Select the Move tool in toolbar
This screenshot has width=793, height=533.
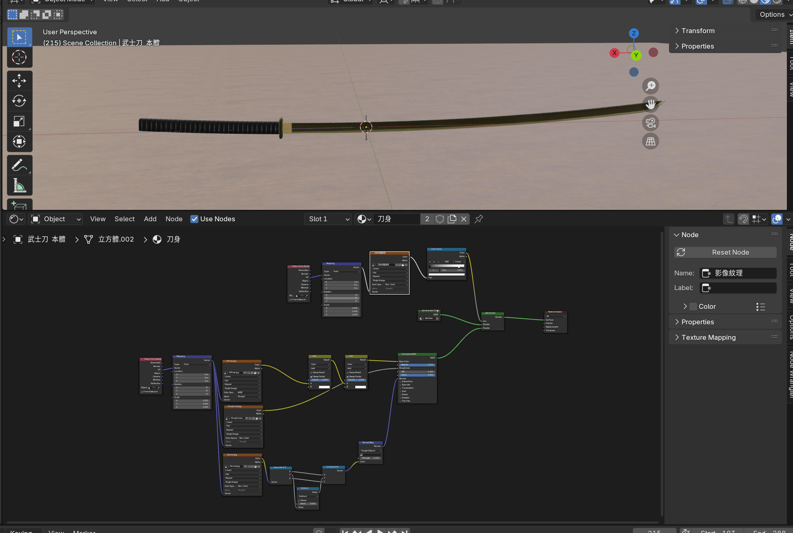point(19,81)
